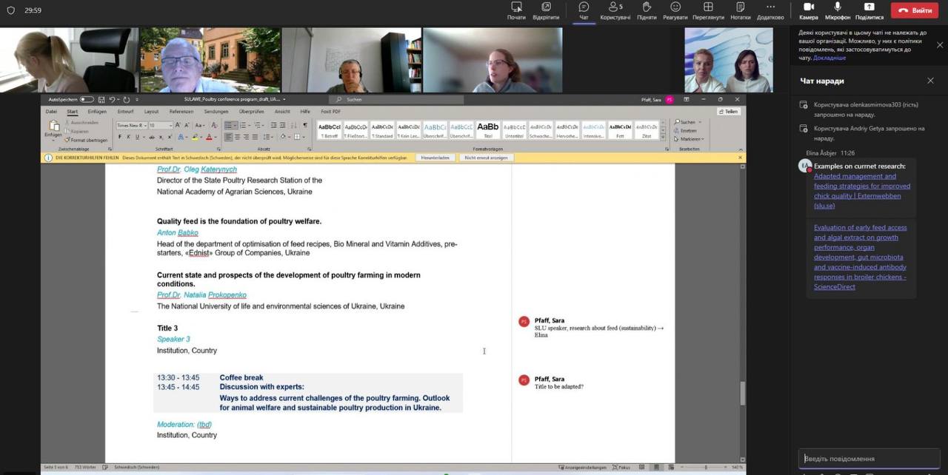
Task: Switch to the Einfügen ribbon tab
Action: pos(97,112)
